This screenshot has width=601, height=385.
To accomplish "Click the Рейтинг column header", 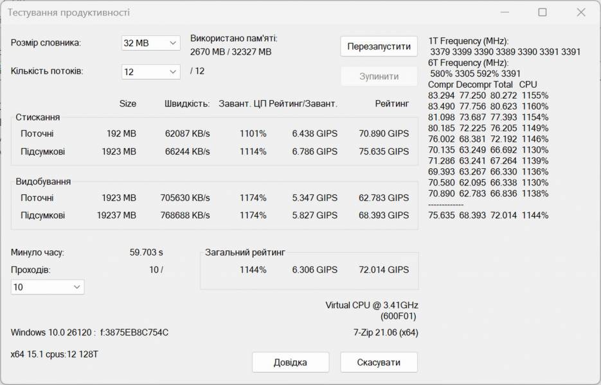I will (391, 103).
